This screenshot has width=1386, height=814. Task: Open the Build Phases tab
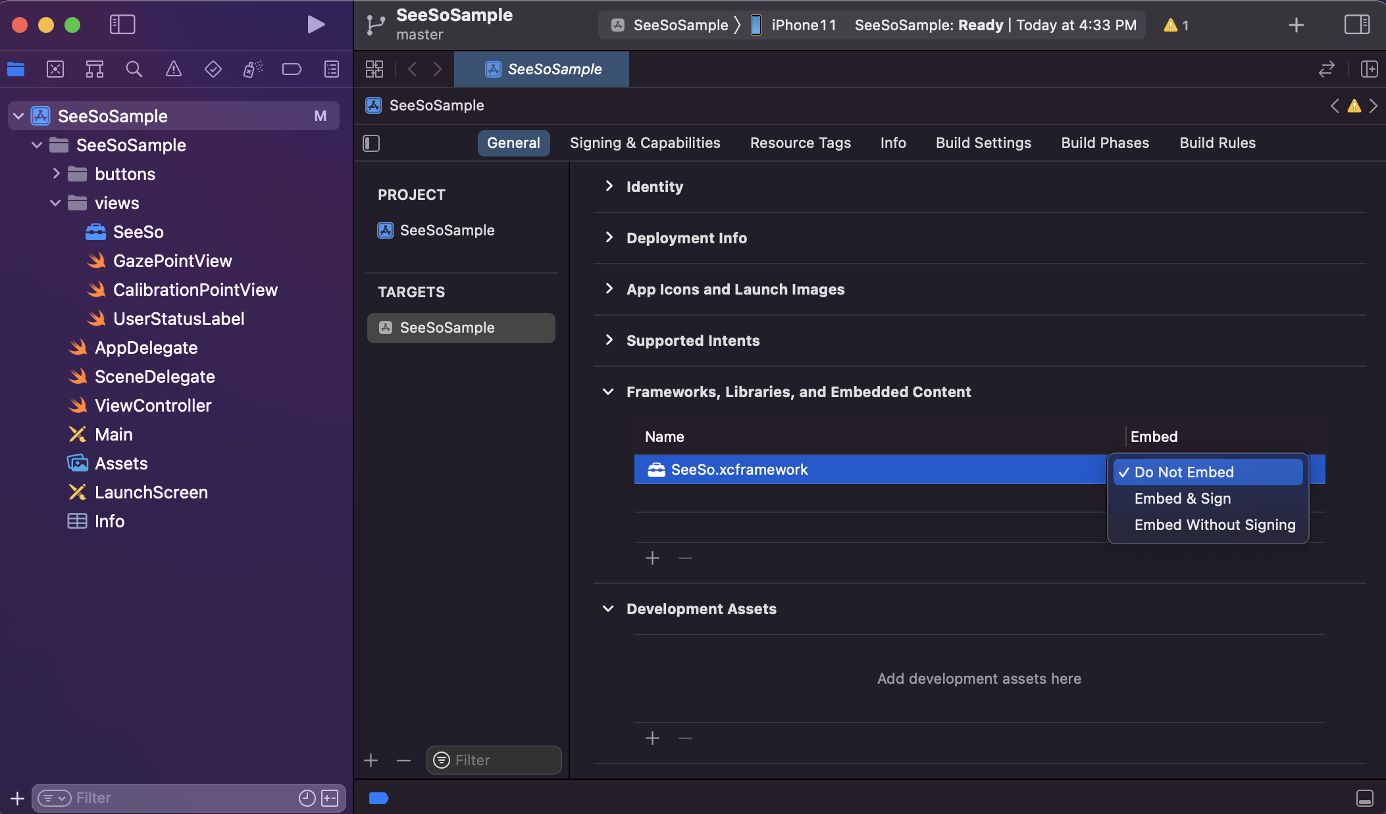[x=1105, y=143]
